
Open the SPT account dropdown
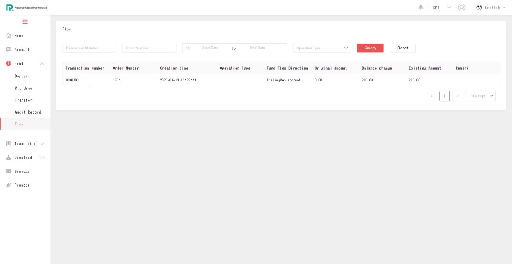[442, 7]
